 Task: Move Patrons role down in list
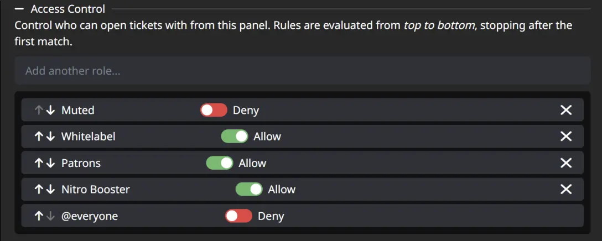tap(50, 163)
